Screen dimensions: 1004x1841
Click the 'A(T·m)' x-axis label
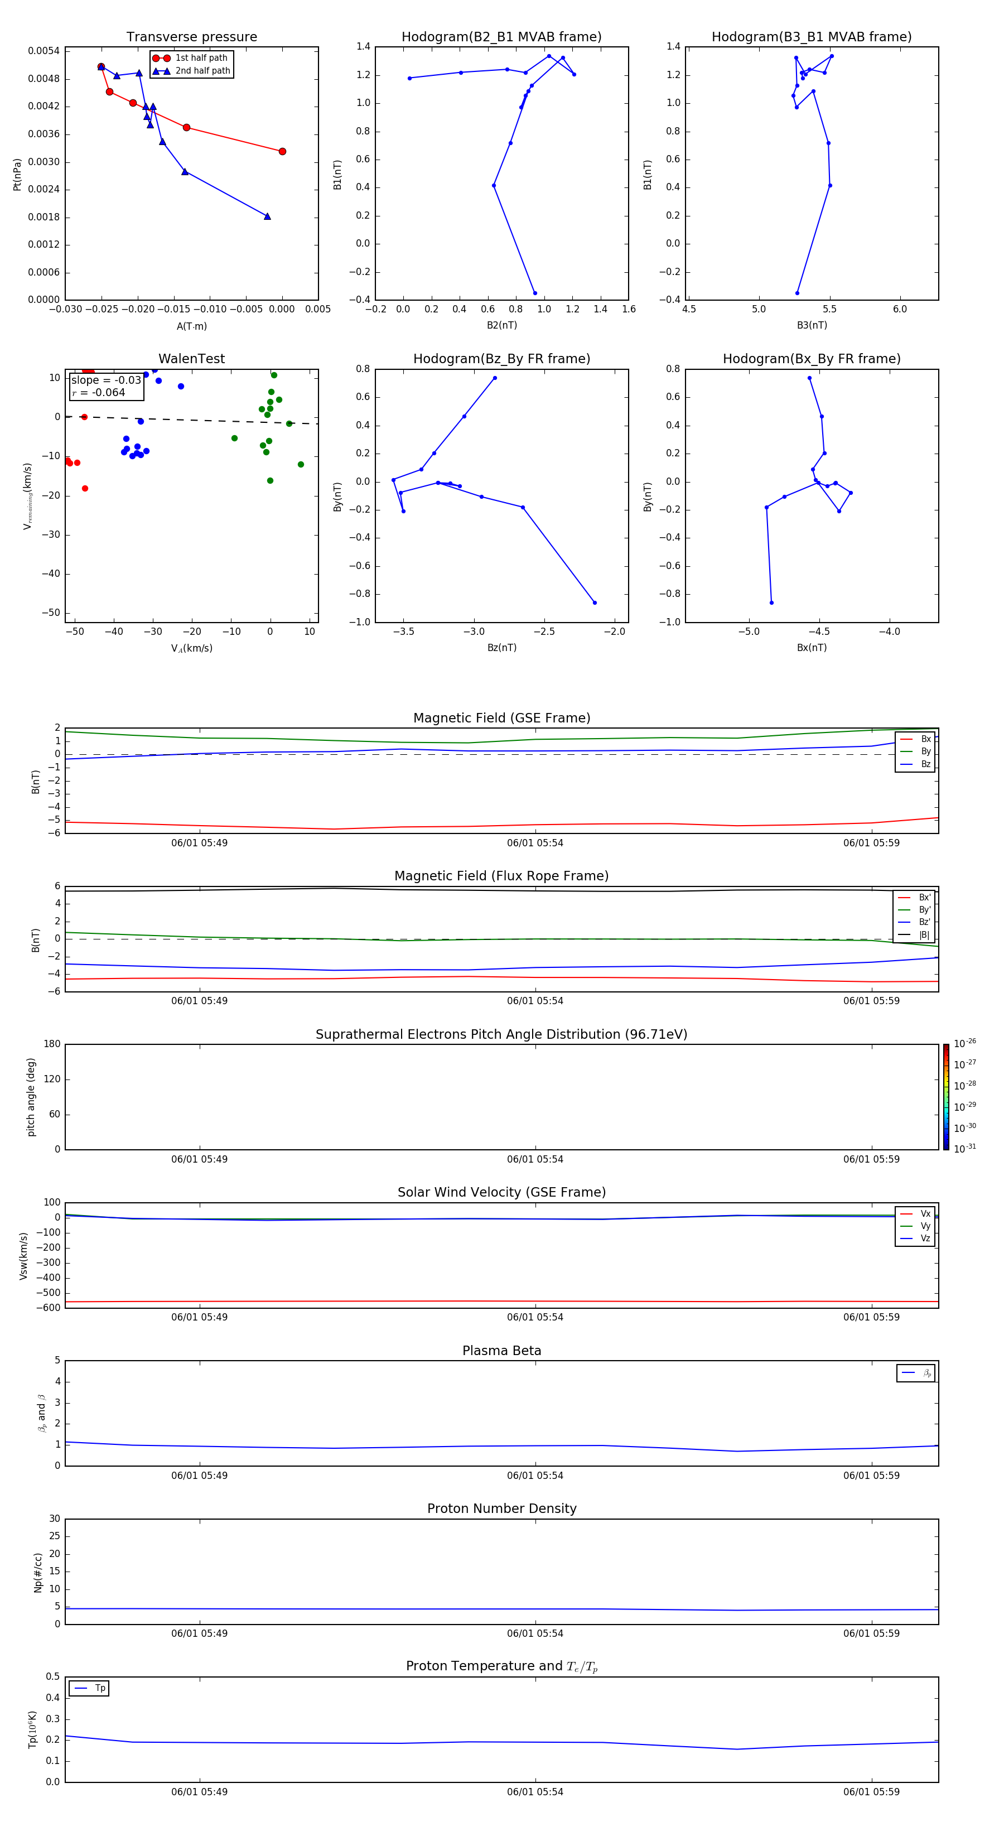point(191,326)
